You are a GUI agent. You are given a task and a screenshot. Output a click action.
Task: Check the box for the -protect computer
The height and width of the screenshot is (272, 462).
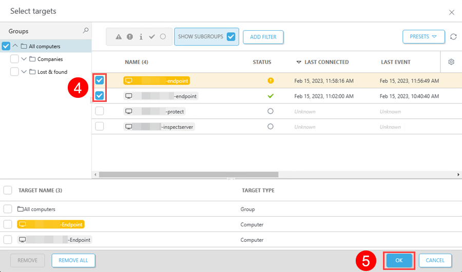(x=100, y=111)
